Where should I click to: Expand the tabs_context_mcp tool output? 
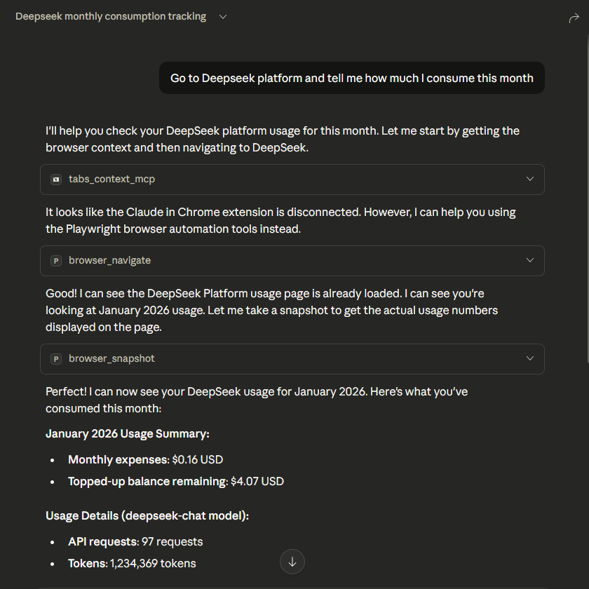click(530, 179)
